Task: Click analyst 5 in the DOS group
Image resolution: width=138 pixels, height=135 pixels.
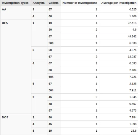Action: click(33, 131)
